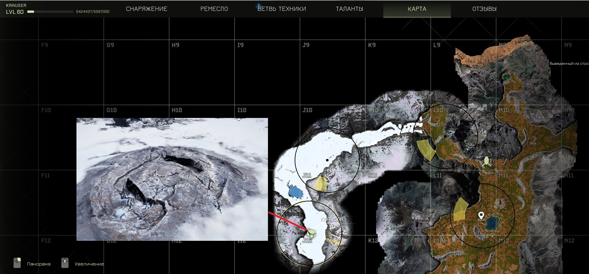The height and width of the screenshot is (274, 589).
Task: Click the truncated Выведенный из стро label
Action: 569,63
